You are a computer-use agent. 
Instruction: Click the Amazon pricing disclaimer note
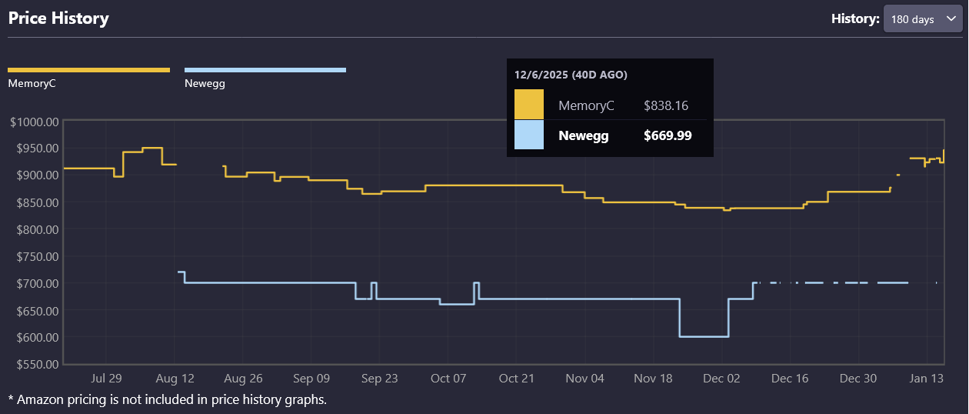[167, 399]
